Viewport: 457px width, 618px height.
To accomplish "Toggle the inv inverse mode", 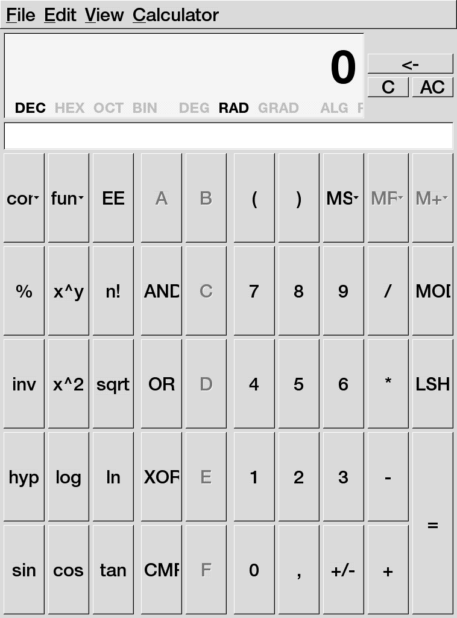I will 24,384.
